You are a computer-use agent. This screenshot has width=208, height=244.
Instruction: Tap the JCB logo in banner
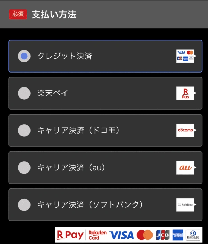[x=163, y=235]
